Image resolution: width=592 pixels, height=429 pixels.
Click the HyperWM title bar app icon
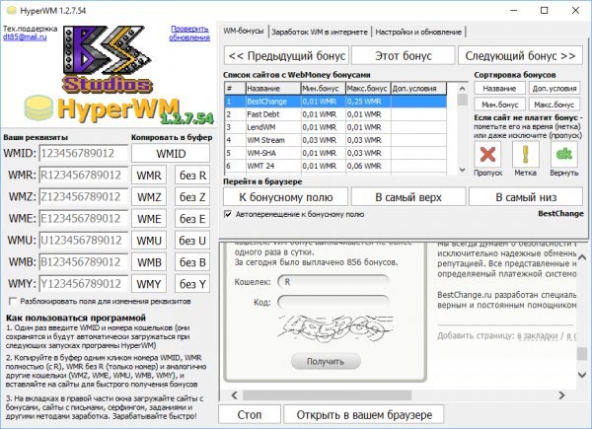point(11,10)
